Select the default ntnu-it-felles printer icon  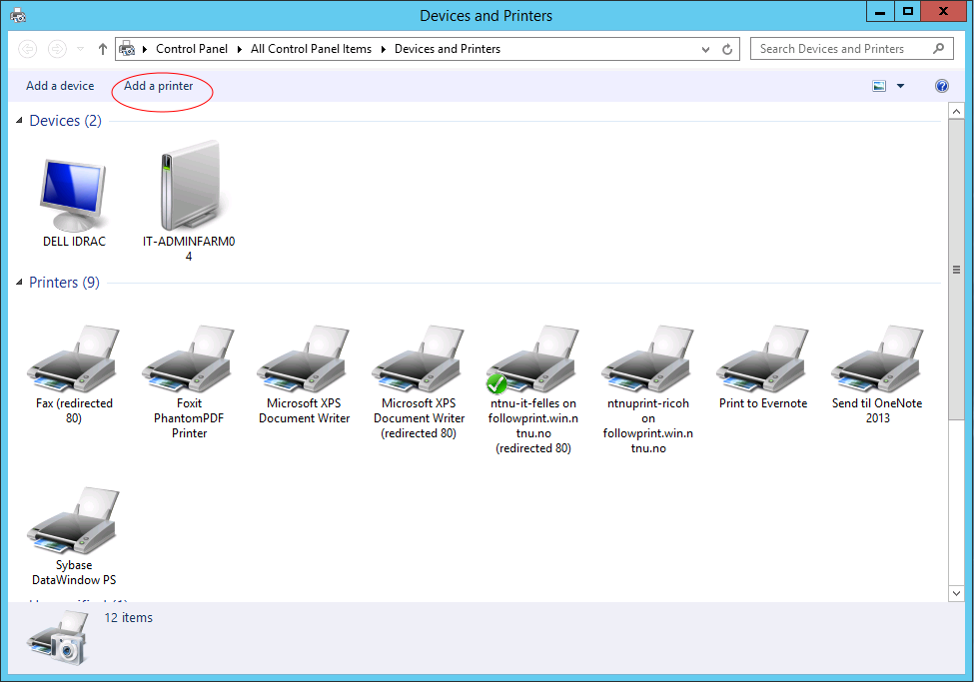coord(533,359)
